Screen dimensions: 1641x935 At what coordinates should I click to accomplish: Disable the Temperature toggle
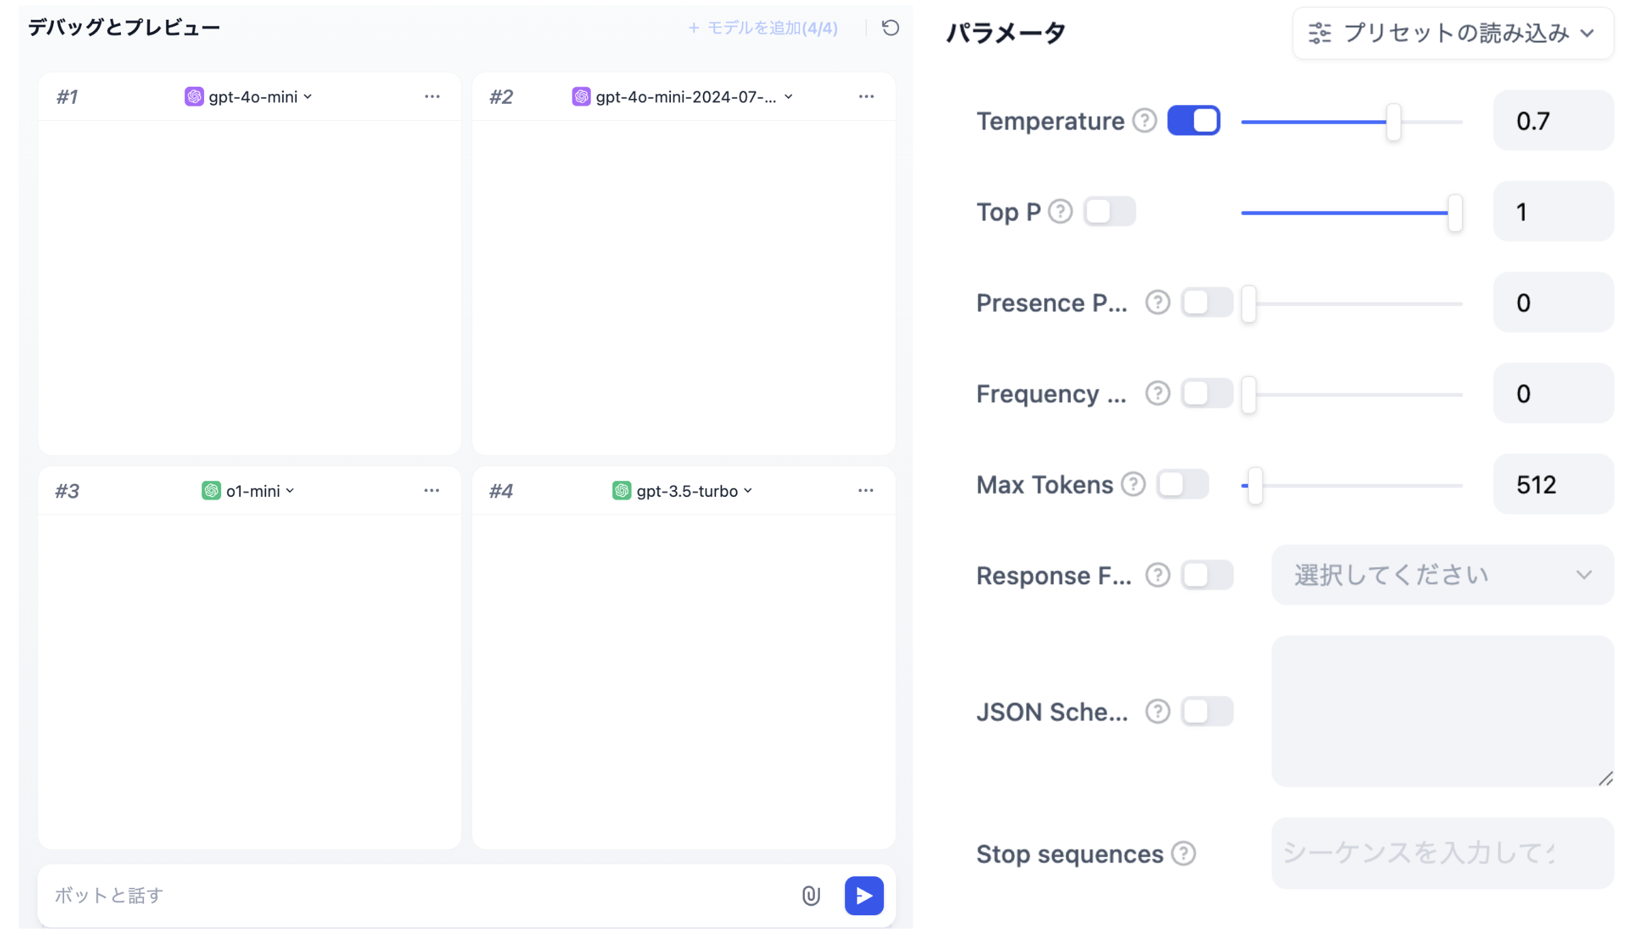click(1194, 120)
